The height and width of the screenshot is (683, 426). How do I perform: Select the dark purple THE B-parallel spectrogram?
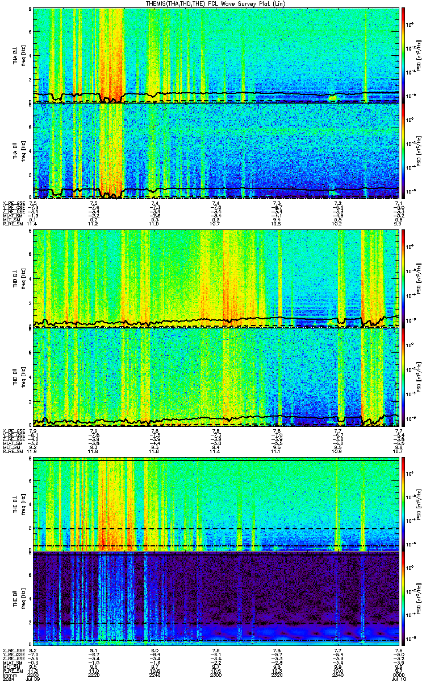pos(216,600)
